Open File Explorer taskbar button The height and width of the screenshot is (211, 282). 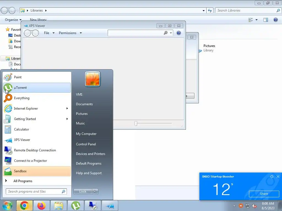coord(59,206)
